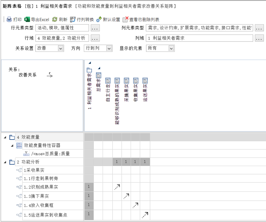Click the 采摘果实 requirement icon
The width and height of the screenshot is (266, 222).
(126, 80)
